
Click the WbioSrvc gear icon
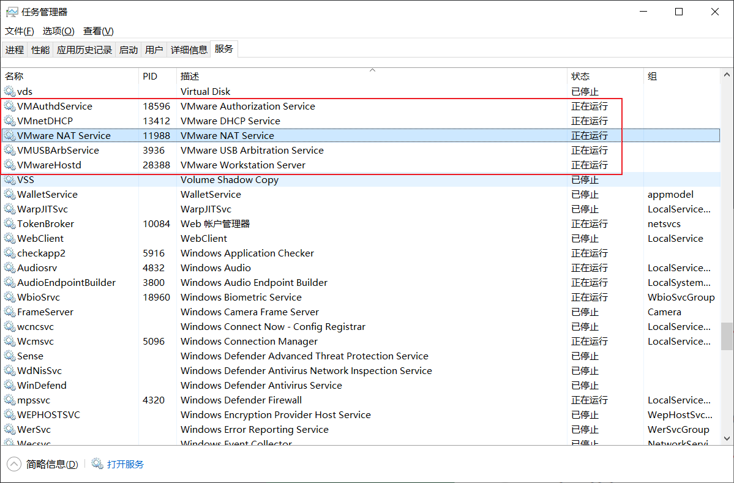tap(10, 297)
